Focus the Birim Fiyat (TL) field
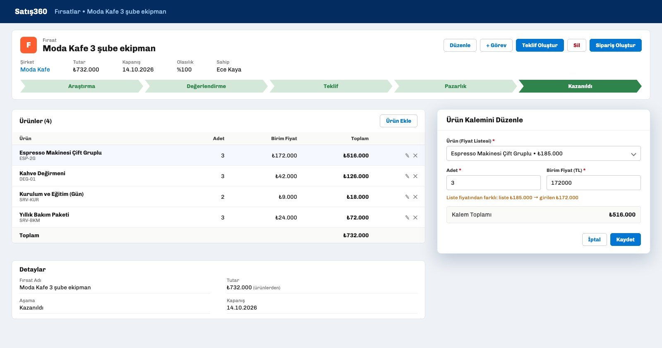Image resolution: width=662 pixels, height=348 pixels. (593, 183)
